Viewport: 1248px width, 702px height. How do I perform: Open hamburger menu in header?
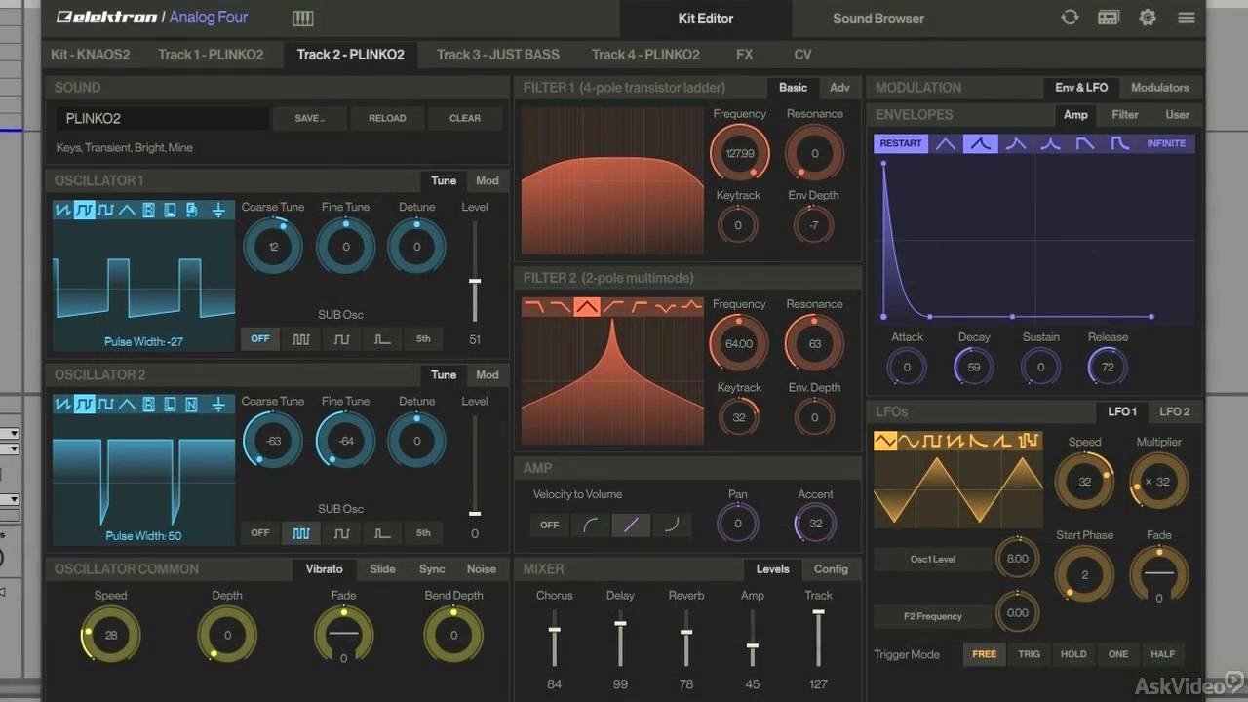(1187, 18)
